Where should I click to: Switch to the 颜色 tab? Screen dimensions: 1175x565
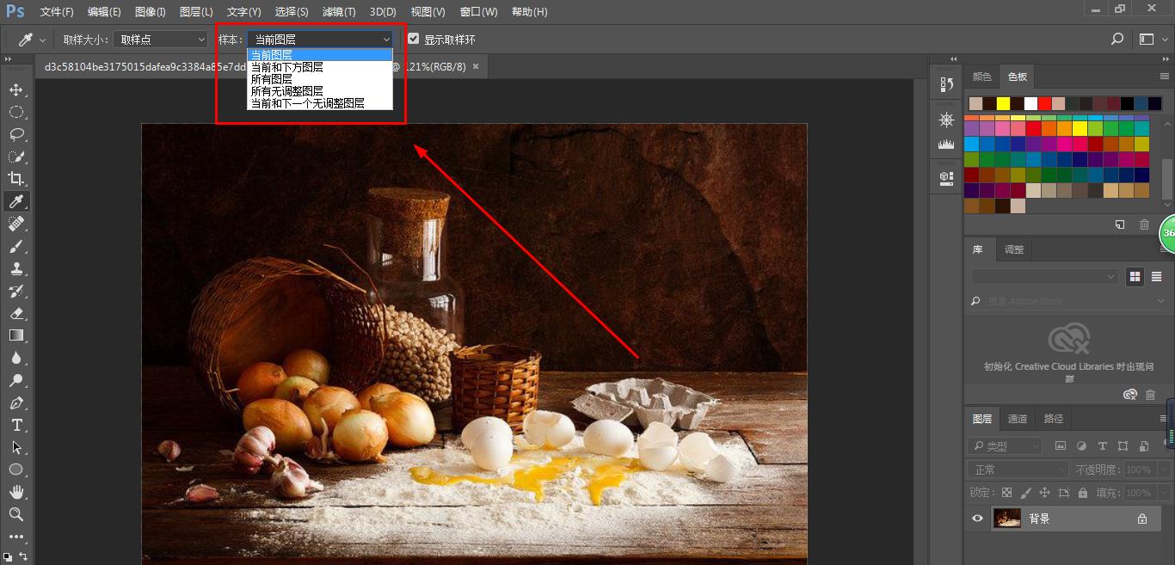(981, 76)
